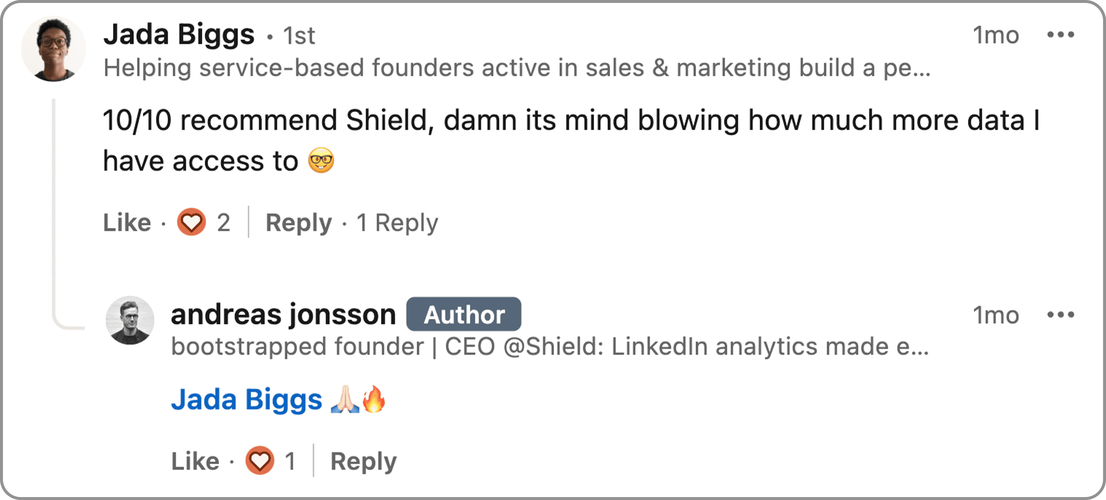Click Jada's headline about service-based founders

[x=517, y=68]
